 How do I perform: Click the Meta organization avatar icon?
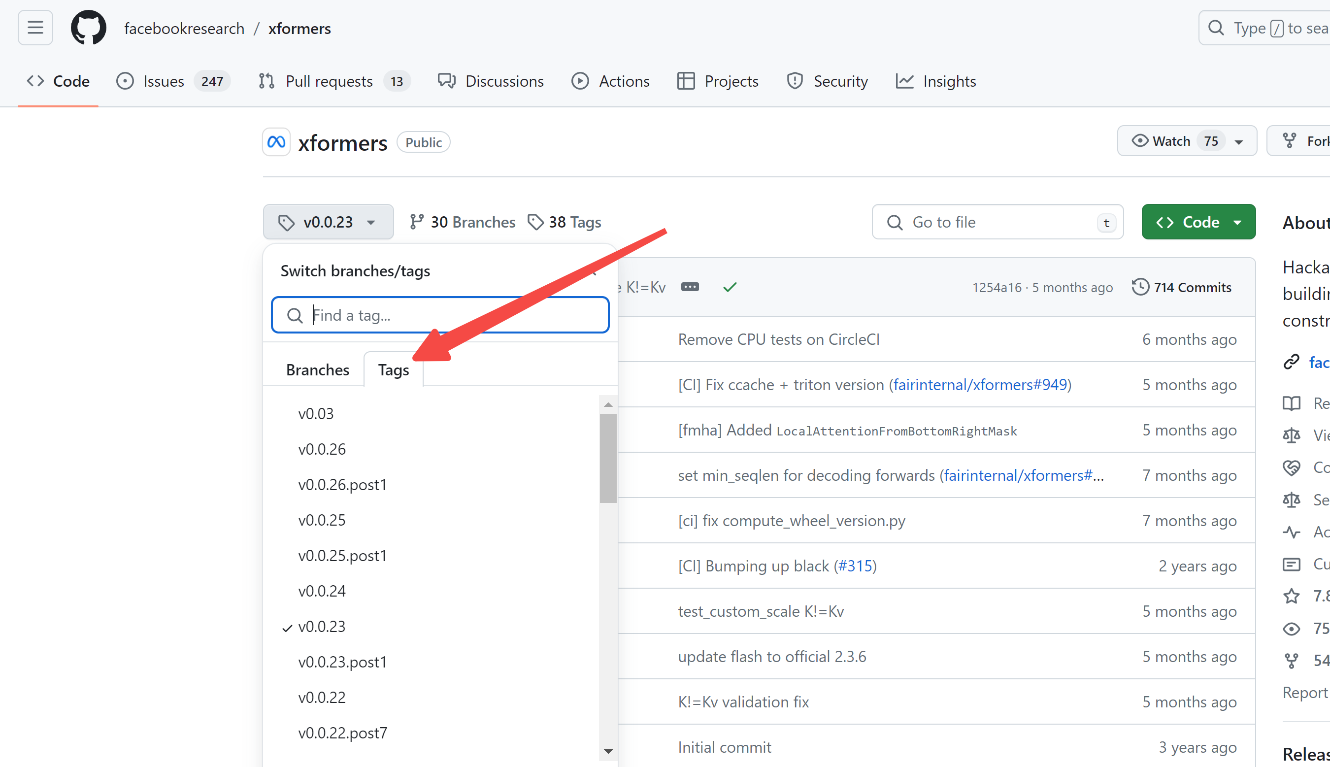276,142
